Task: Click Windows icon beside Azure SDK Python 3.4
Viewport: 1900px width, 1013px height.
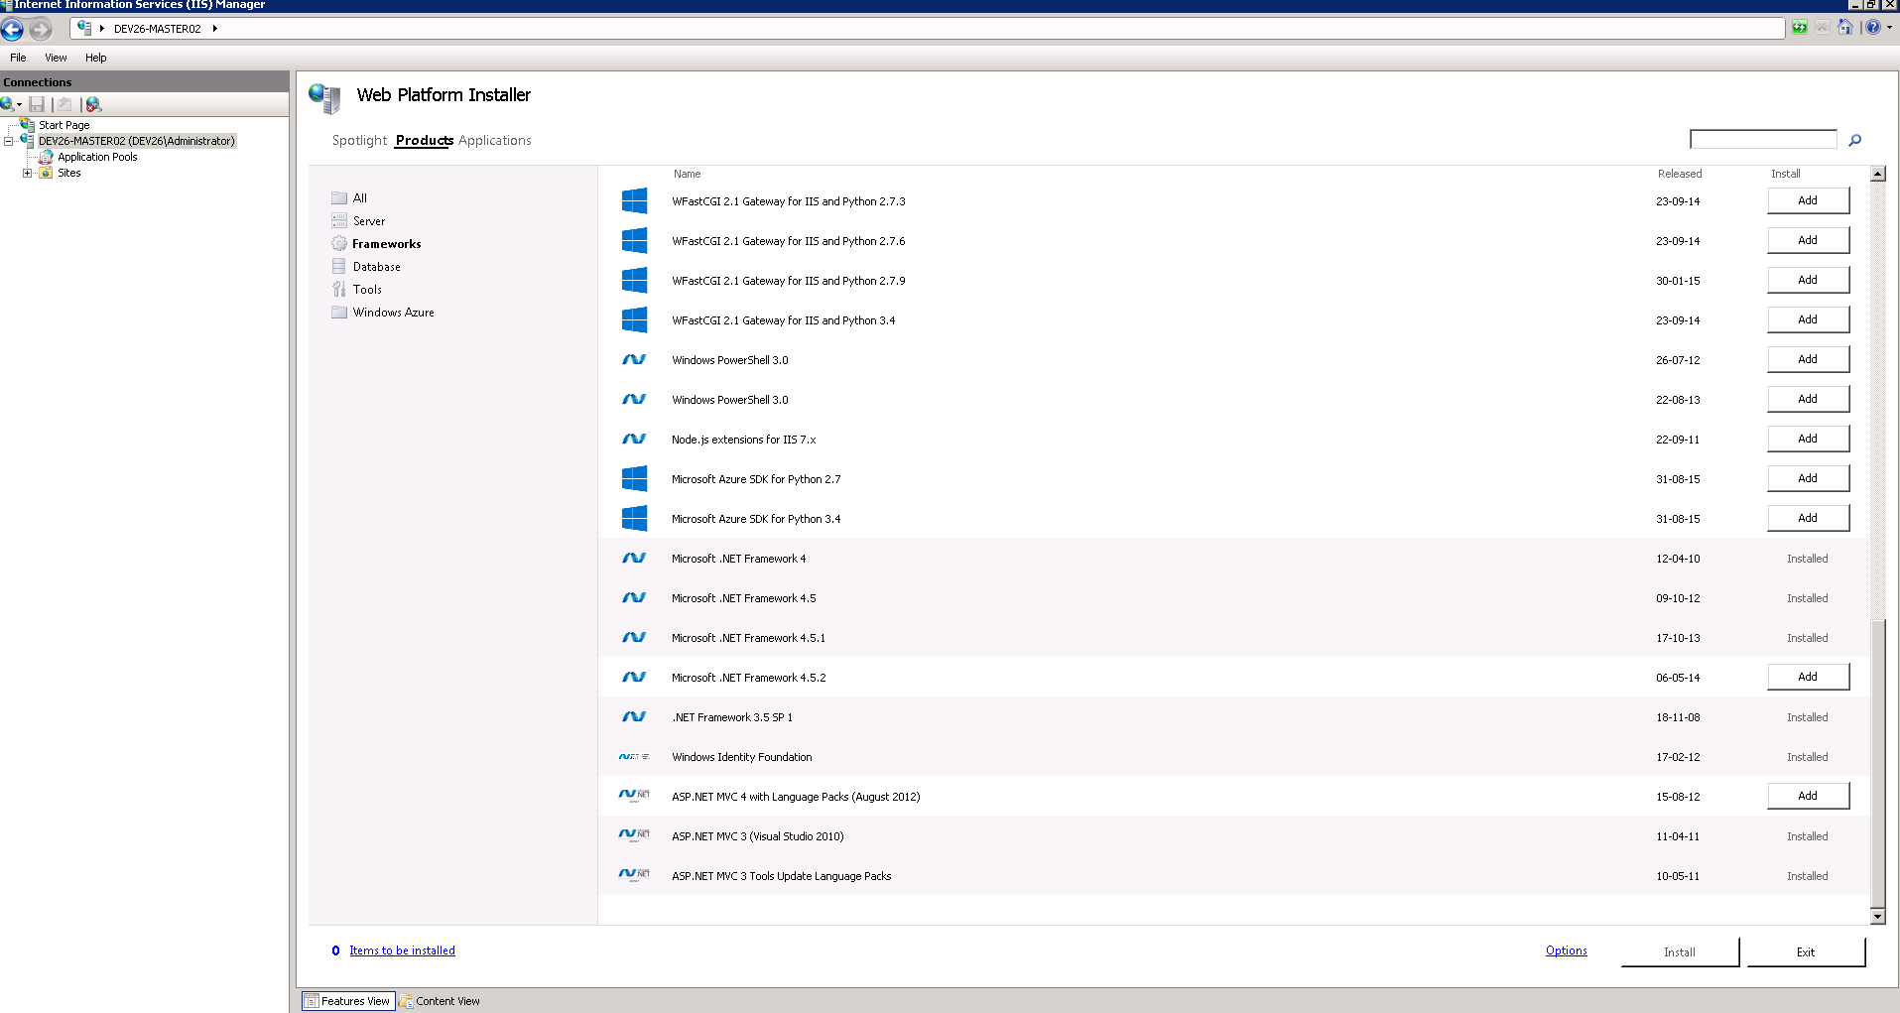Action: pyautogui.click(x=634, y=519)
